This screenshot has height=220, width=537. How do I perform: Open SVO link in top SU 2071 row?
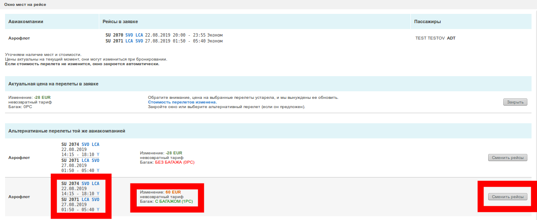(140, 41)
